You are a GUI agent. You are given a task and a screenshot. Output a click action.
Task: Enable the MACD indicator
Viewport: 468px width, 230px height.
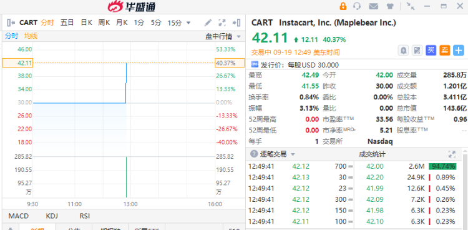pyautogui.click(x=19, y=216)
